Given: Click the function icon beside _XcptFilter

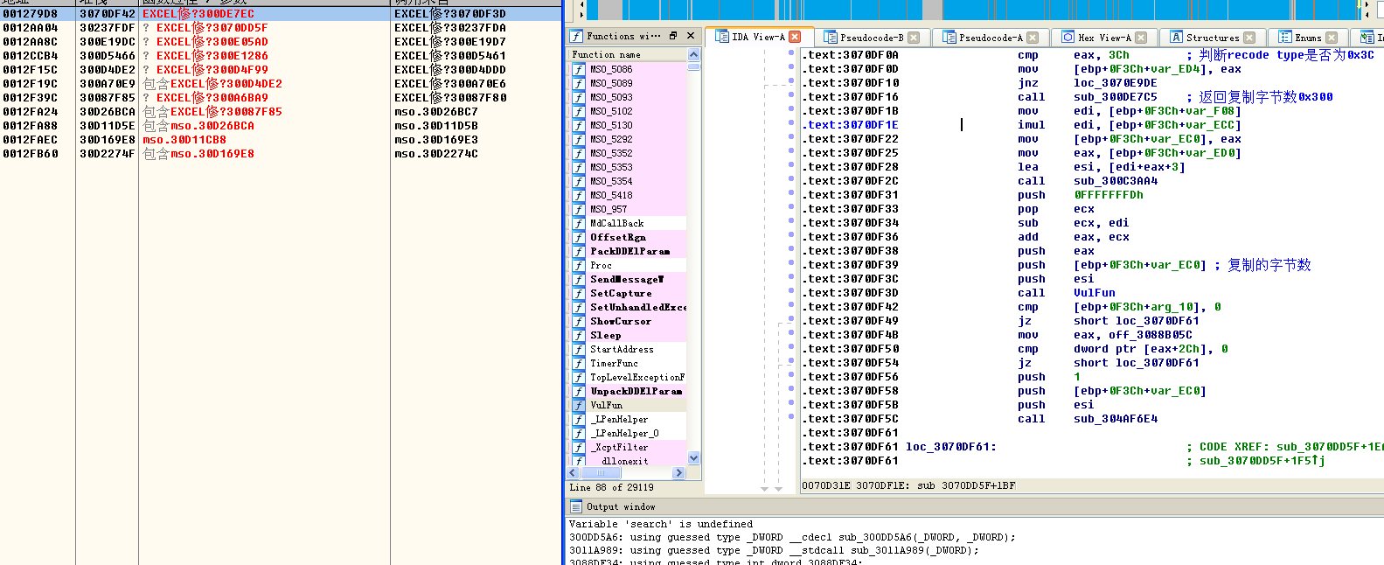Looking at the screenshot, I should (x=579, y=447).
